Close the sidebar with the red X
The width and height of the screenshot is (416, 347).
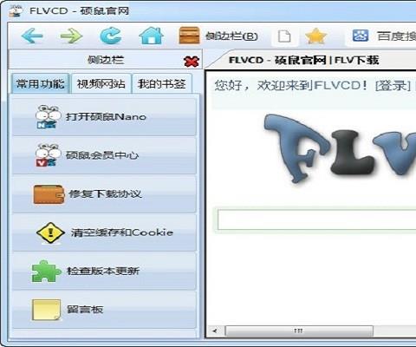click(192, 62)
